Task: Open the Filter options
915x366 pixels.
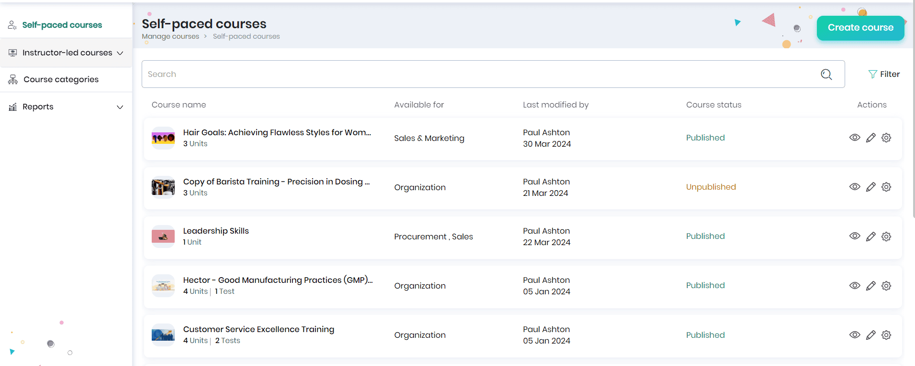Action: 884,74
